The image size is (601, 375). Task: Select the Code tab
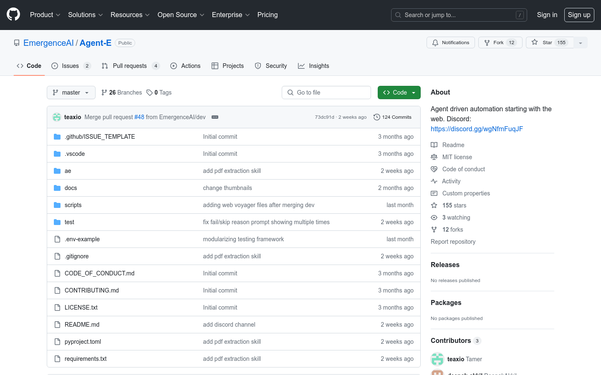coord(29,66)
